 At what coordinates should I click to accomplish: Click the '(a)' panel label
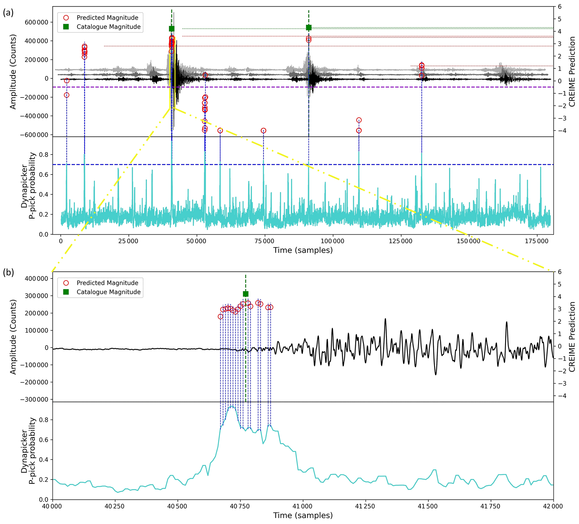pyautogui.click(x=8, y=13)
